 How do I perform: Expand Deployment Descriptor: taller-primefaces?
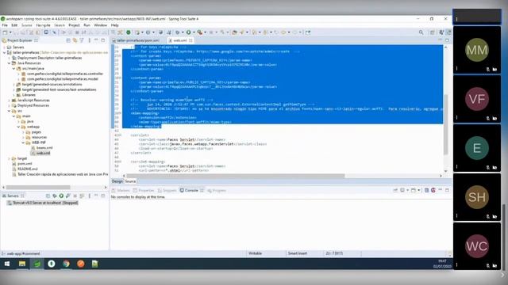pyautogui.click(x=9, y=58)
